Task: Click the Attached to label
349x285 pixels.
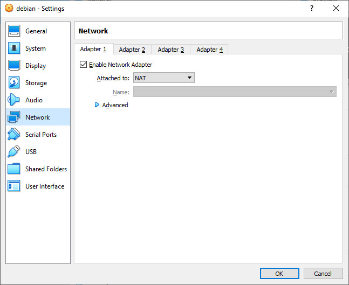Action: 113,78
